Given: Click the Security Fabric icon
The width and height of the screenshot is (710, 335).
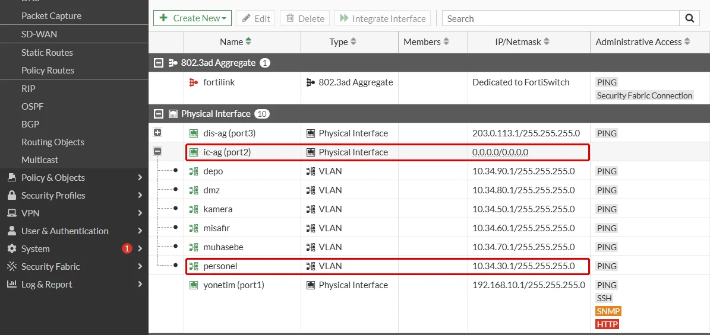Looking at the screenshot, I should 12,267.
